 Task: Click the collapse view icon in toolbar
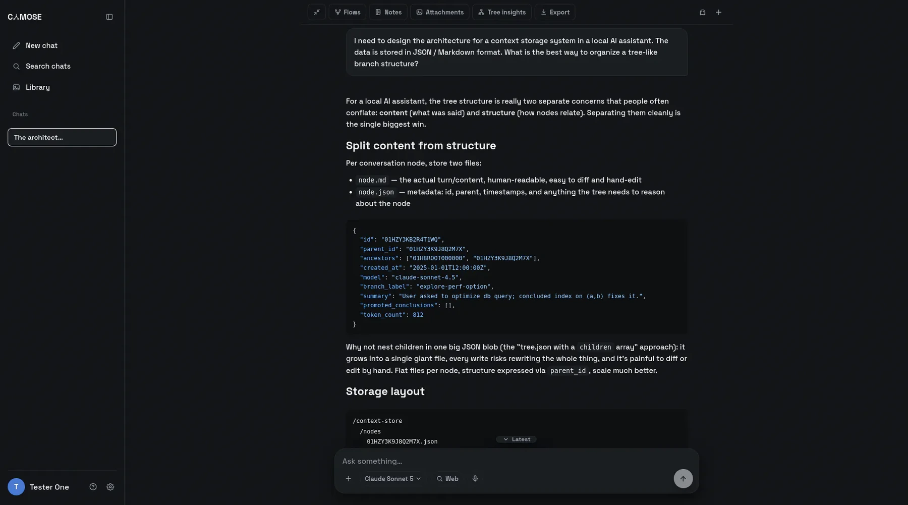[317, 12]
